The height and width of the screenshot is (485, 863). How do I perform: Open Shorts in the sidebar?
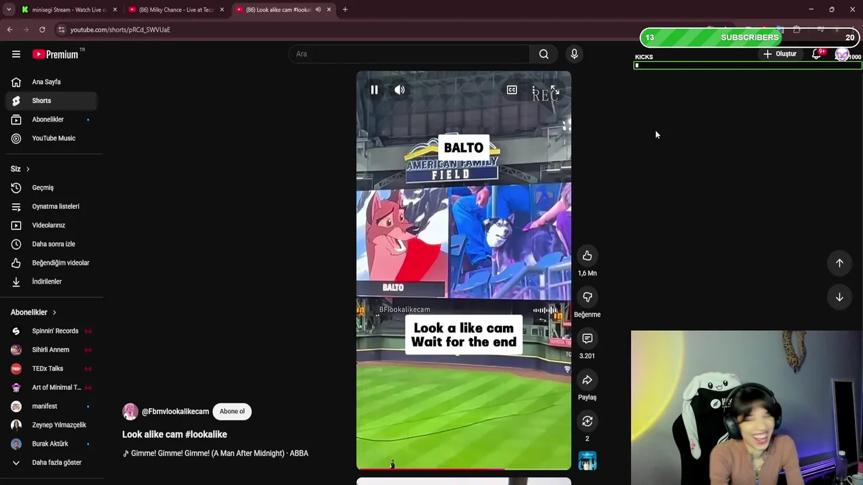click(x=51, y=100)
